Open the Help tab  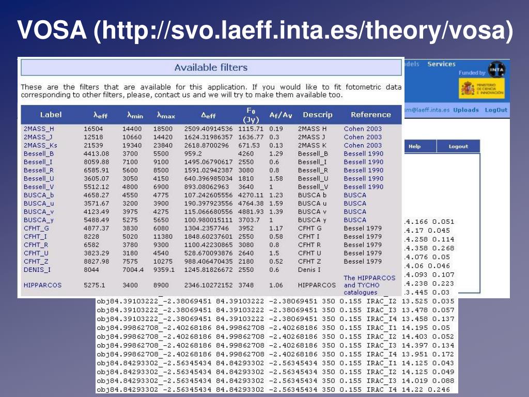pyautogui.click(x=414, y=146)
